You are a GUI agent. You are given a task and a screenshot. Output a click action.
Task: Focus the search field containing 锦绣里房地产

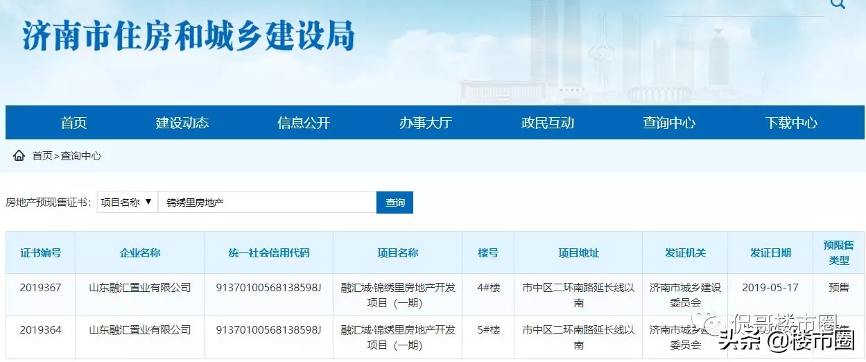(267, 202)
